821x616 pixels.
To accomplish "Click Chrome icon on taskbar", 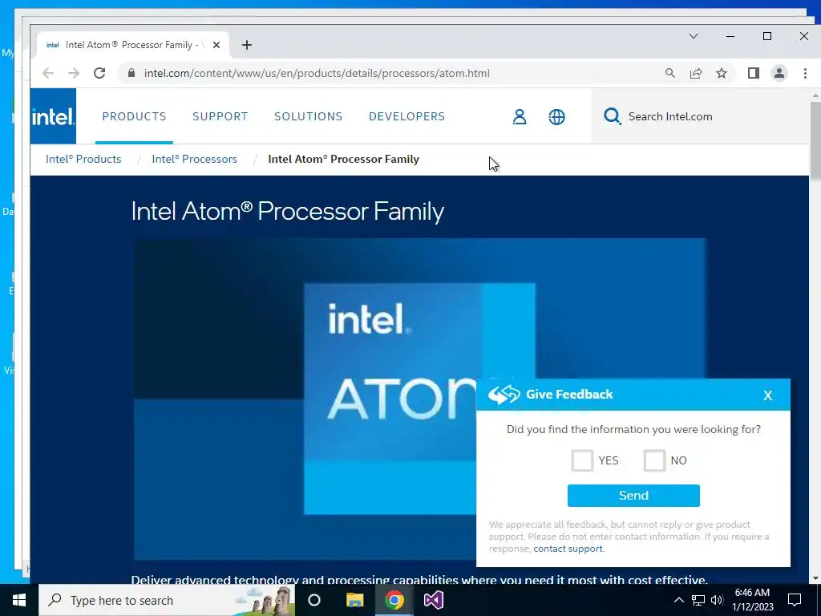I will 394,600.
